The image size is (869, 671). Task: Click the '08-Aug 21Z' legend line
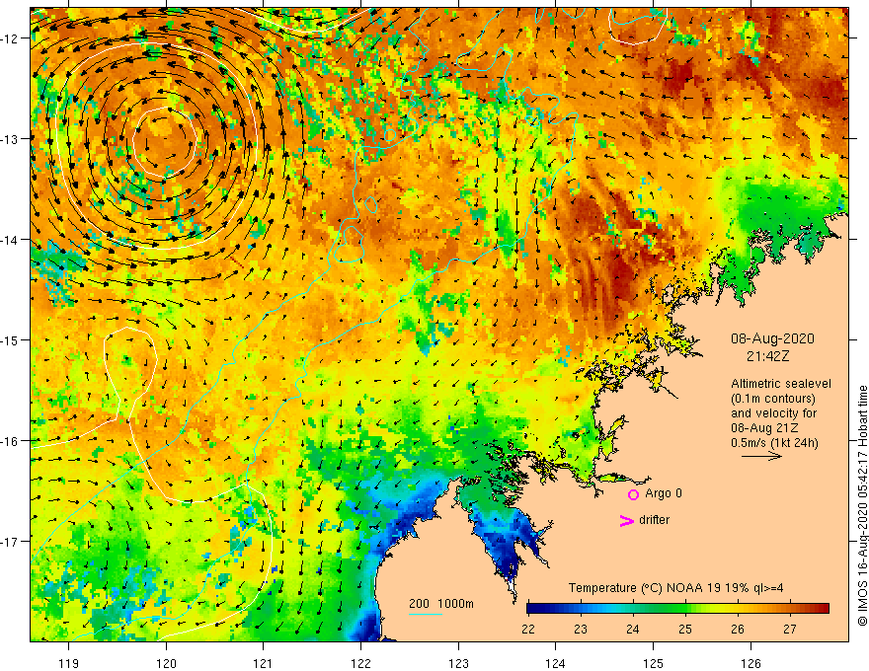pyautogui.click(x=764, y=428)
